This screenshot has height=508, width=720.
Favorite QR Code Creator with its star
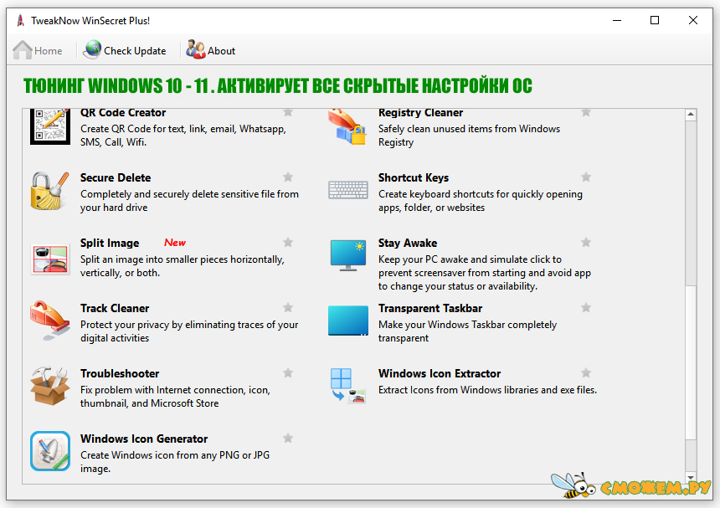tap(288, 112)
